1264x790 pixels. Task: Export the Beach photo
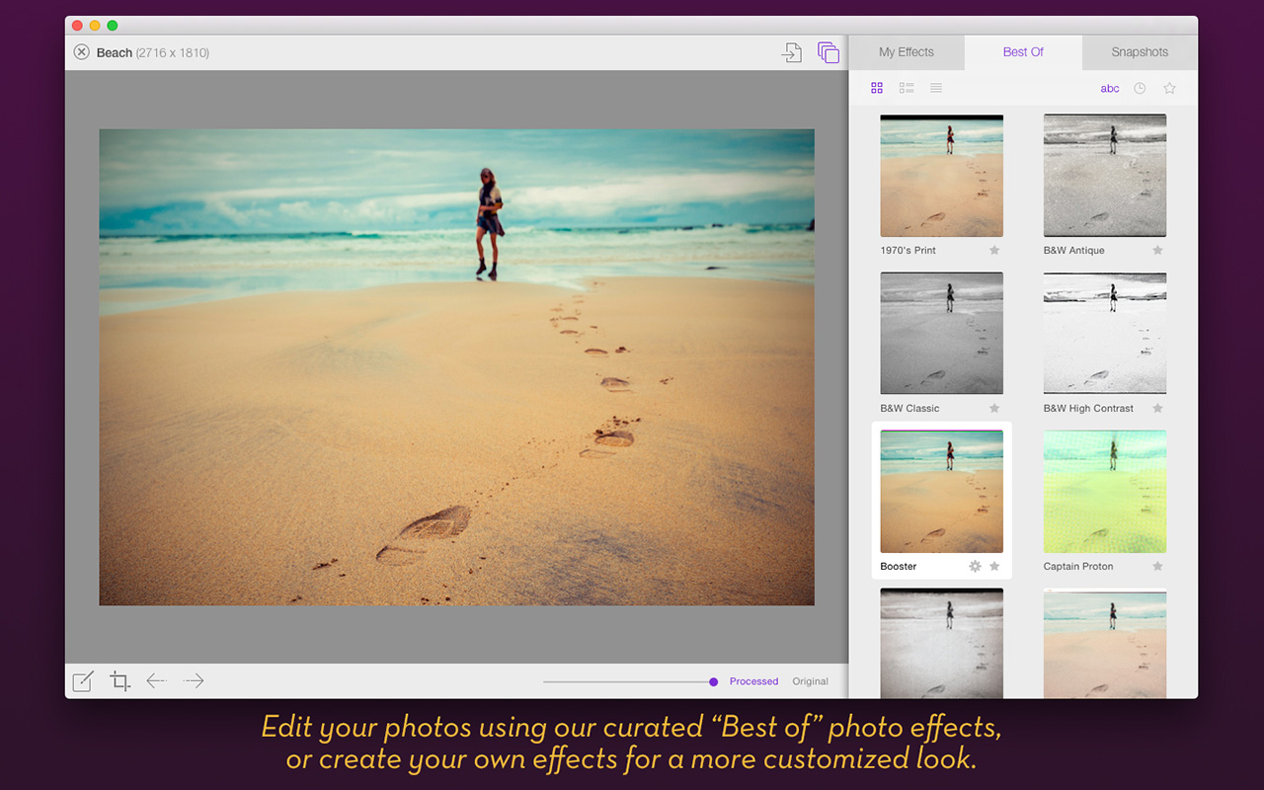pyautogui.click(x=792, y=52)
